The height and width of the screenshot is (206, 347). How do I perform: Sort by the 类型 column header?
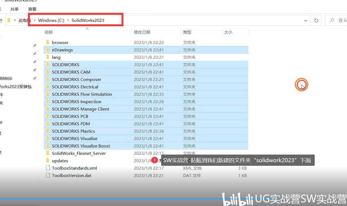click(187, 32)
